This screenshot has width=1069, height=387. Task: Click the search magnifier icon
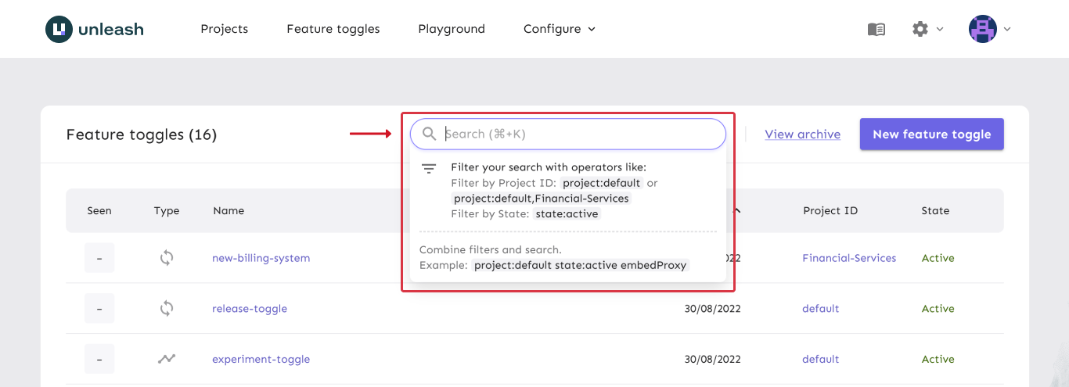(x=429, y=134)
